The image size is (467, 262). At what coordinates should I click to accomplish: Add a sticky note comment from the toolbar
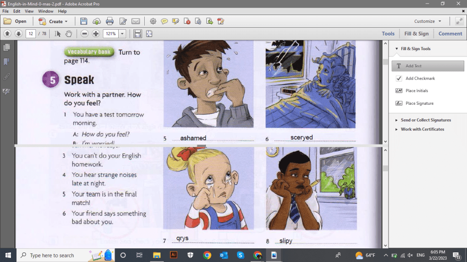pyautogui.click(x=164, y=21)
